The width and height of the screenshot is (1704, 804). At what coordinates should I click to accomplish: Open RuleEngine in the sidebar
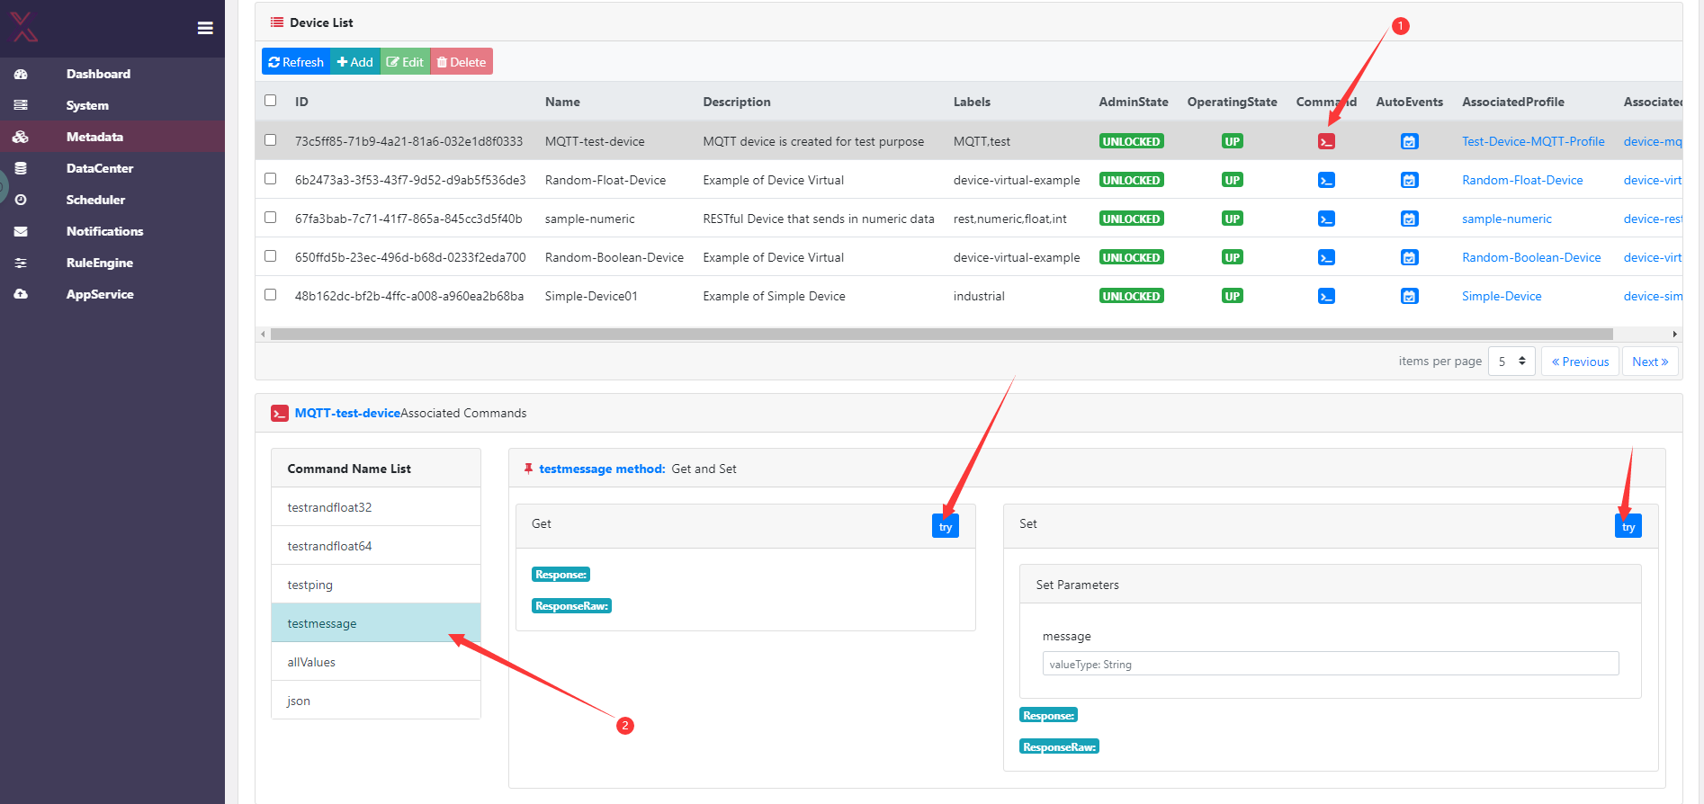(99, 263)
